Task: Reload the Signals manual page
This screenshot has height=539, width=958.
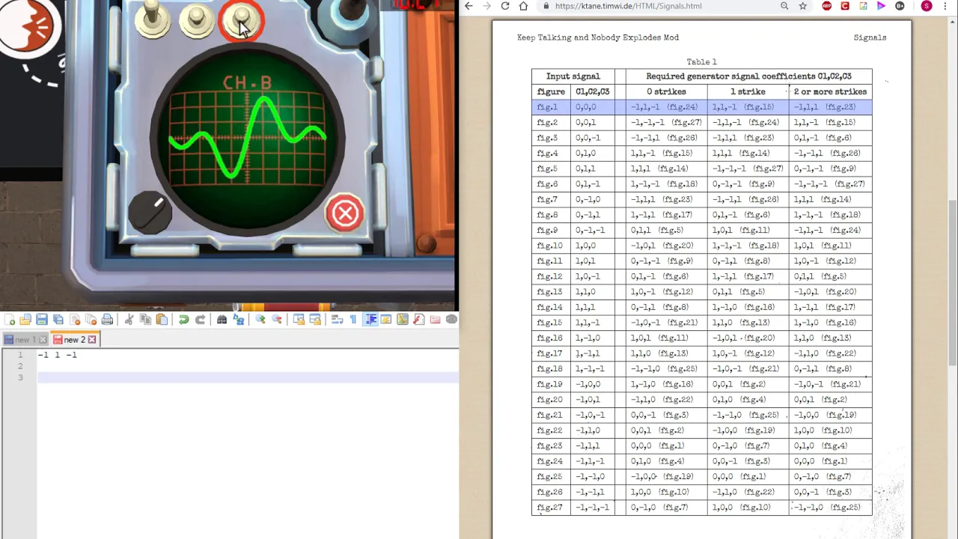Action: 505,6
